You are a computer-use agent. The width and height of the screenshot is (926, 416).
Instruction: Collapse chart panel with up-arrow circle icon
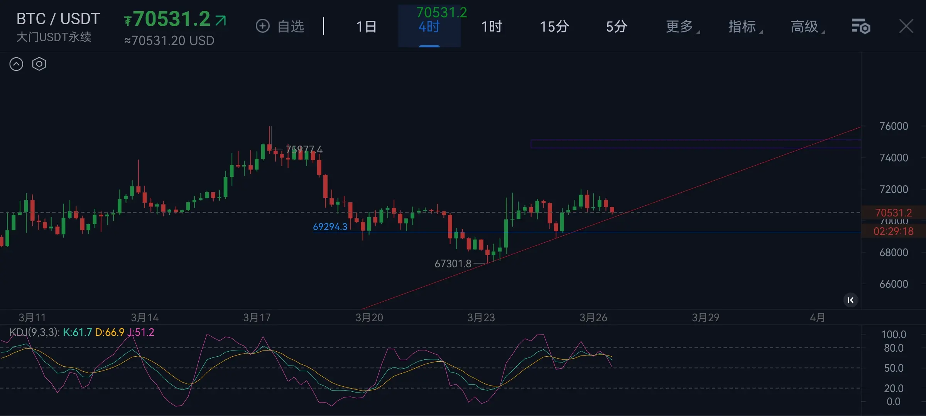pyautogui.click(x=16, y=64)
